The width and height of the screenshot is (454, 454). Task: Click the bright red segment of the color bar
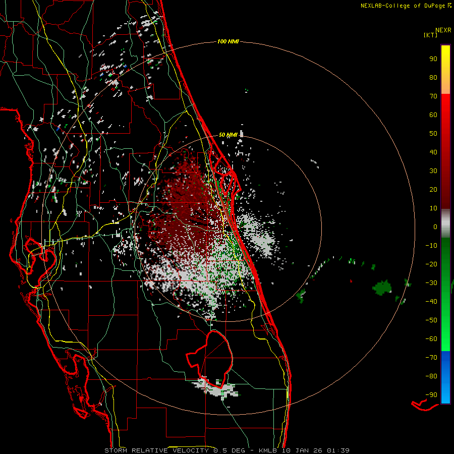point(445,151)
